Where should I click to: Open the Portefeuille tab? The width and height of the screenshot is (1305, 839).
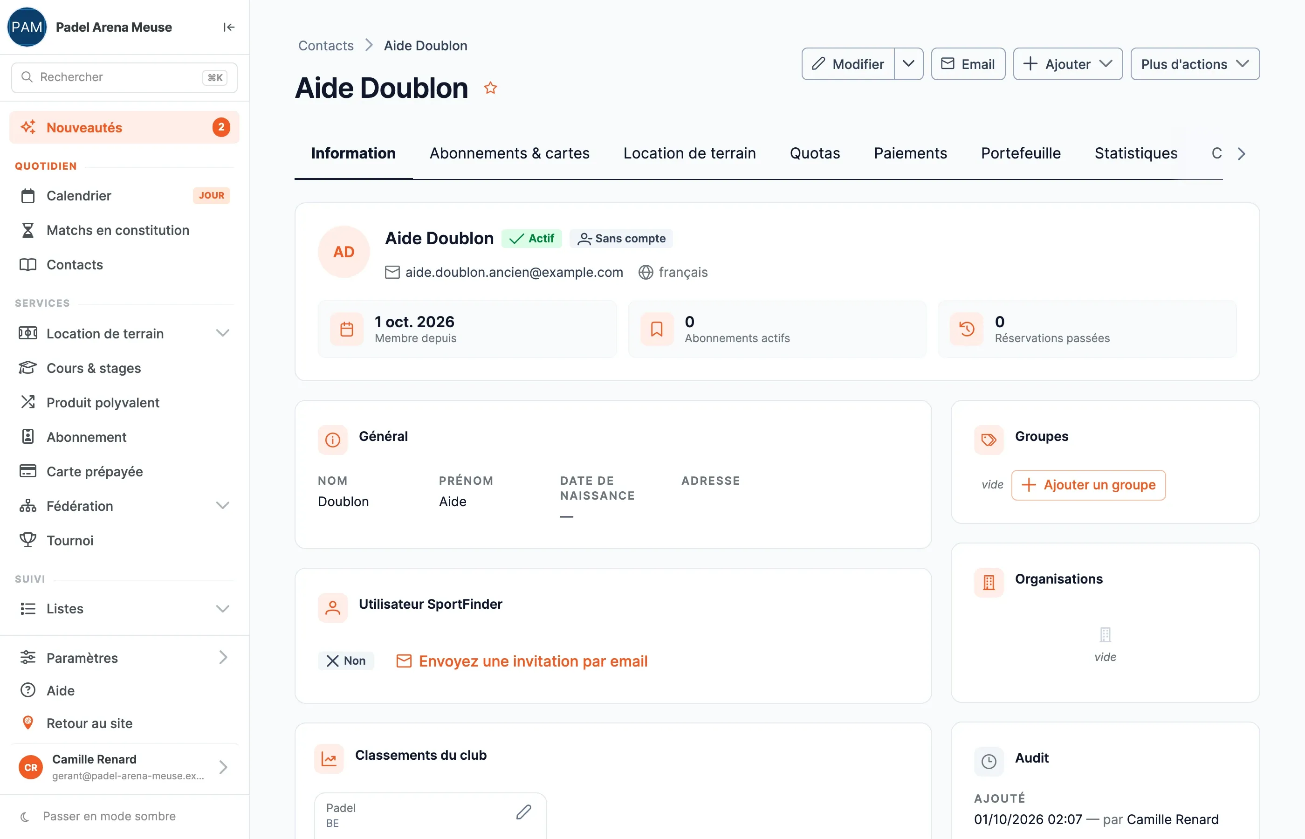coord(1021,153)
